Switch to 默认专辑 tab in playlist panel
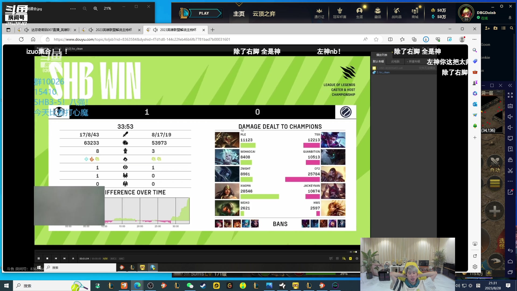 tap(378, 61)
